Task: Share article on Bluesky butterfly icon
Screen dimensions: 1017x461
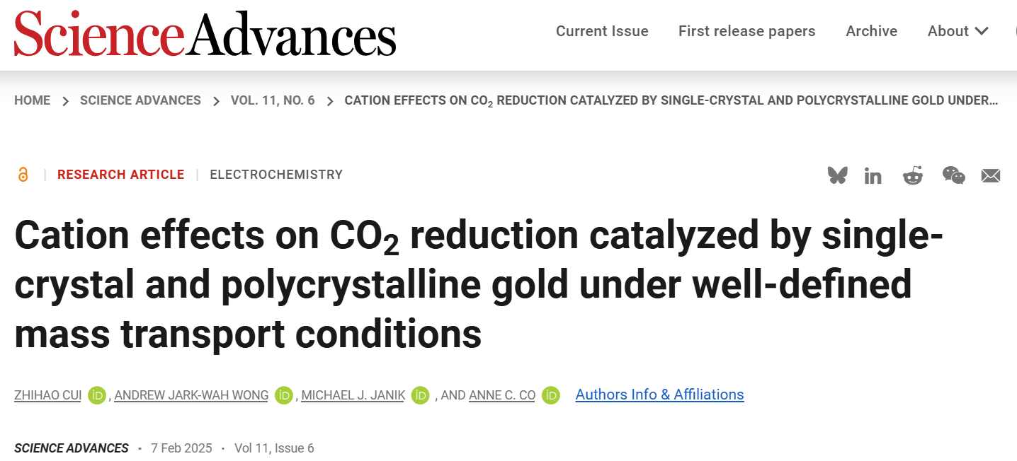Action: coord(837,175)
